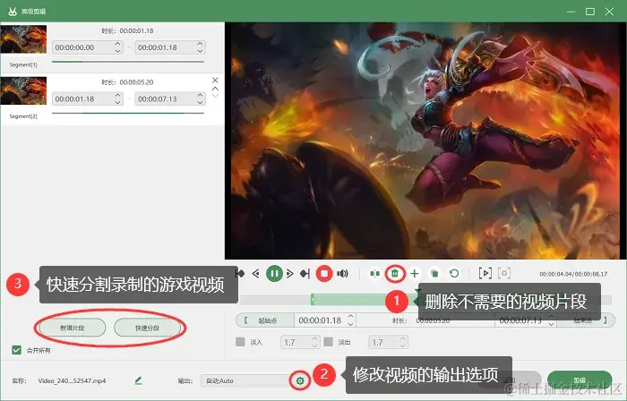Click the time readout 00:00:04.04/00:00:08.17
Screen dimensions: 627x401
[x=573, y=274]
